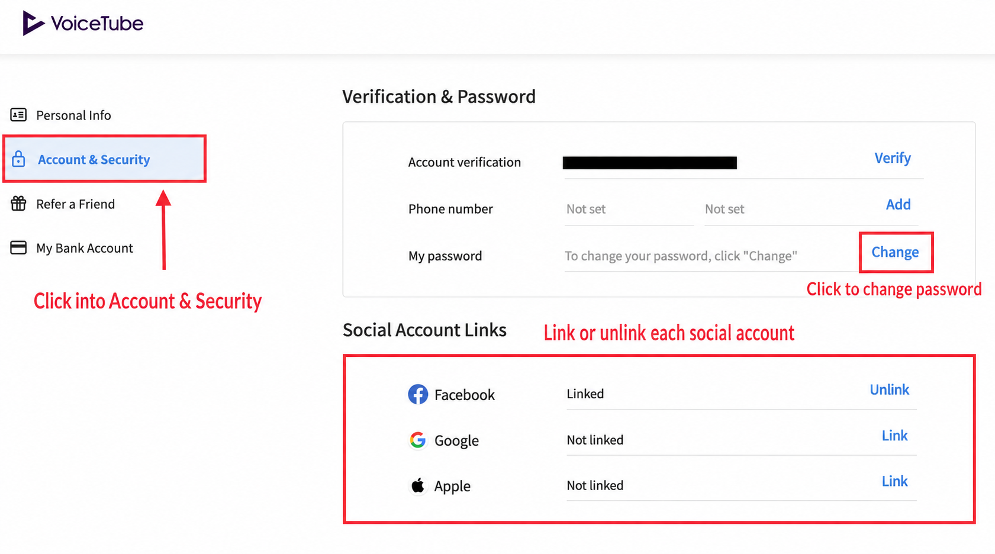Click Change to update password
The width and height of the screenshot is (995, 554).
click(x=895, y=252)
